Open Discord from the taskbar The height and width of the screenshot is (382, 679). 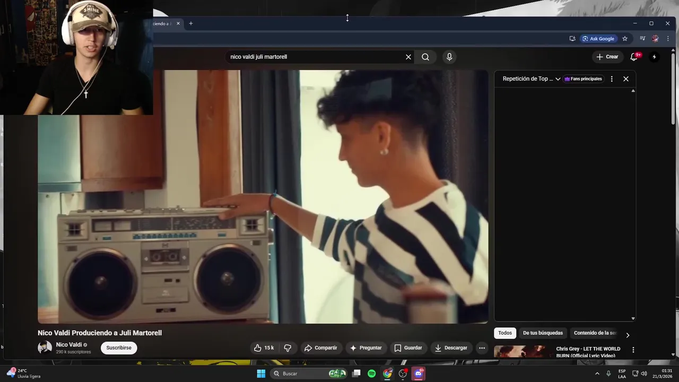[x=419, y=374]
